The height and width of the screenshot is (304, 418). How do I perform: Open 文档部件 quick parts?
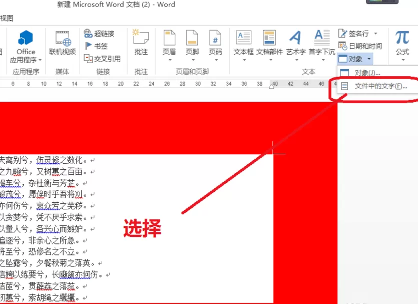tap(269, 42)
